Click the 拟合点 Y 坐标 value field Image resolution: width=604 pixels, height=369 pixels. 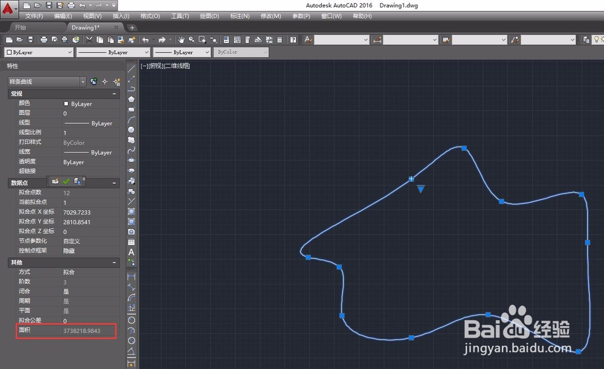pyautogui.click(x=91, y=222)
